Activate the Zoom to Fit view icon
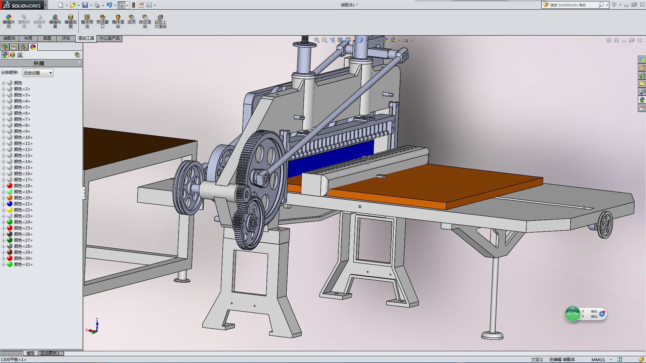The image size is (646, 363). [317, 40]
